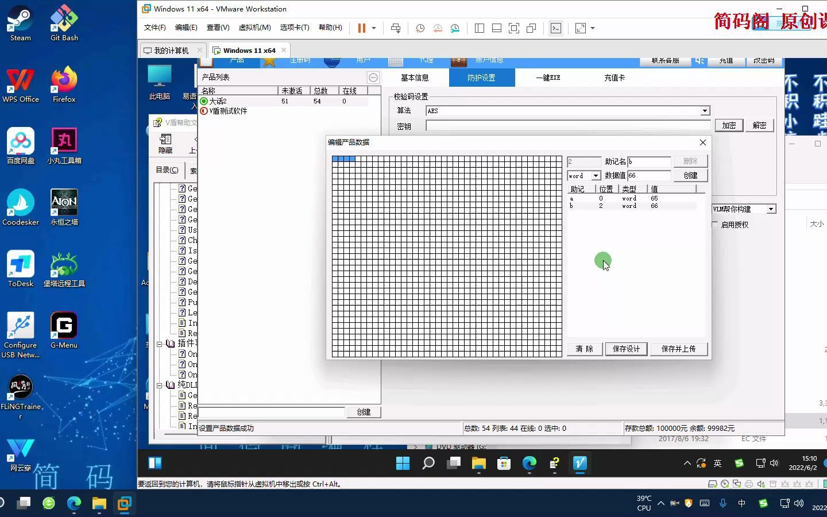Open Git Bash desktop shortcut

64,23
